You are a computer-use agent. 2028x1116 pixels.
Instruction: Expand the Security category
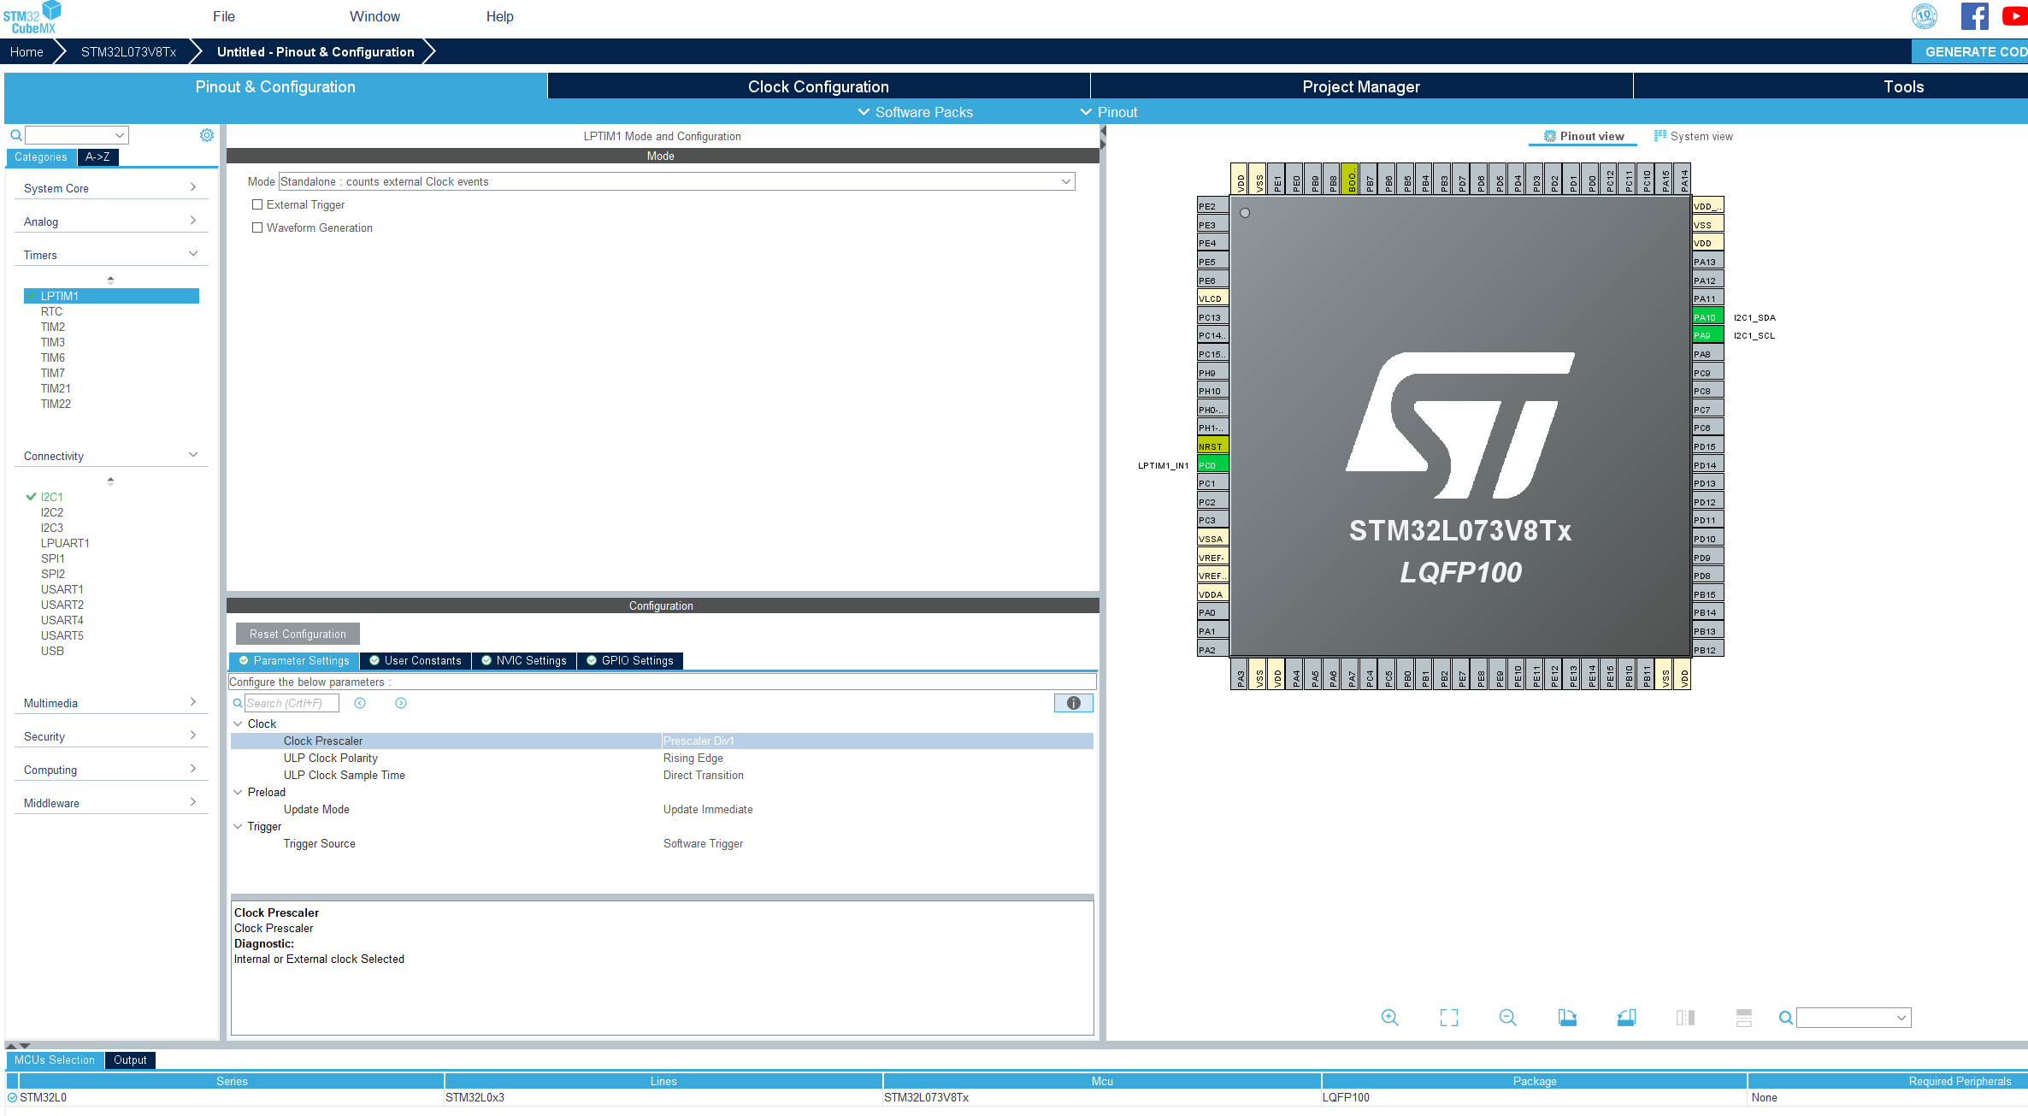click(111, 736)
